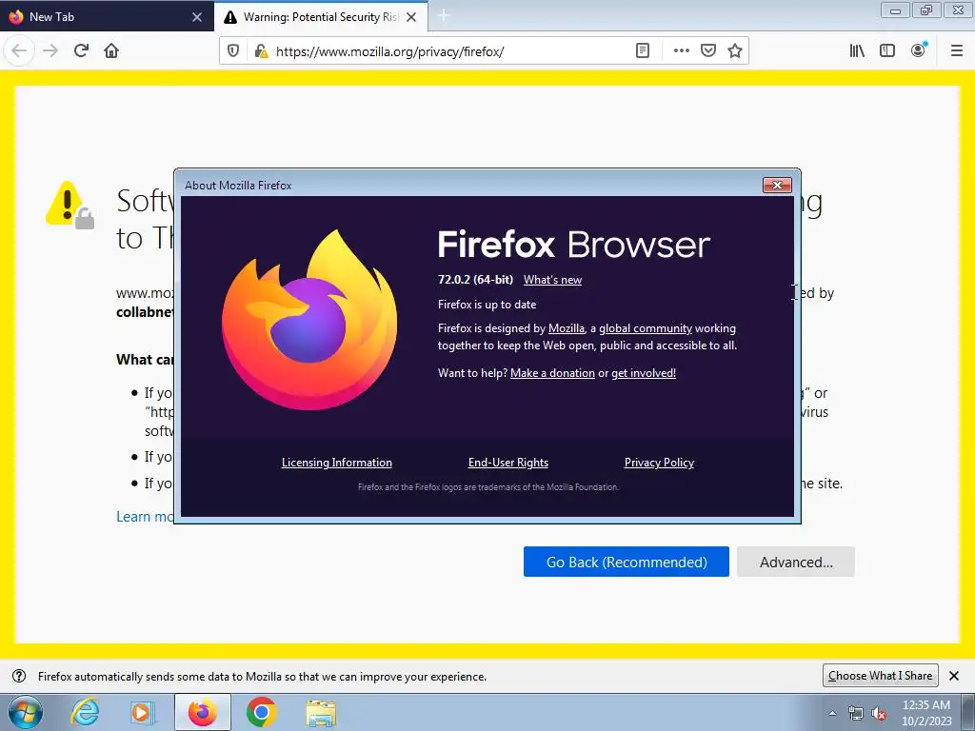The width and height of the screenshot is (975, 731).
Task: Open the Firefox home page icon
Action: [x=111, y=50]
